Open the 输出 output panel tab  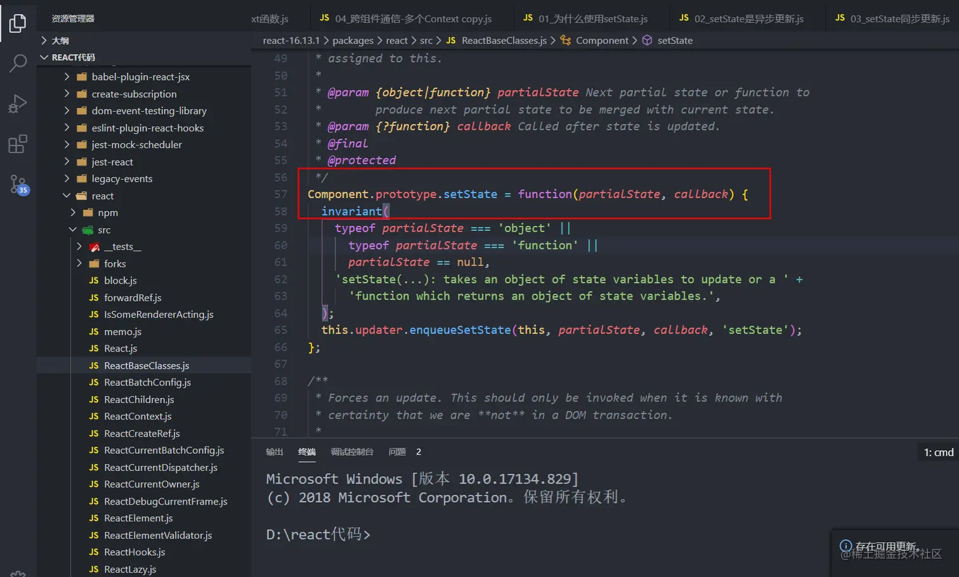pos(275,452)
